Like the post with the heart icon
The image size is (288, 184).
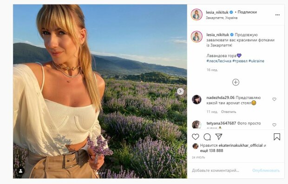(x=196, y=137)
